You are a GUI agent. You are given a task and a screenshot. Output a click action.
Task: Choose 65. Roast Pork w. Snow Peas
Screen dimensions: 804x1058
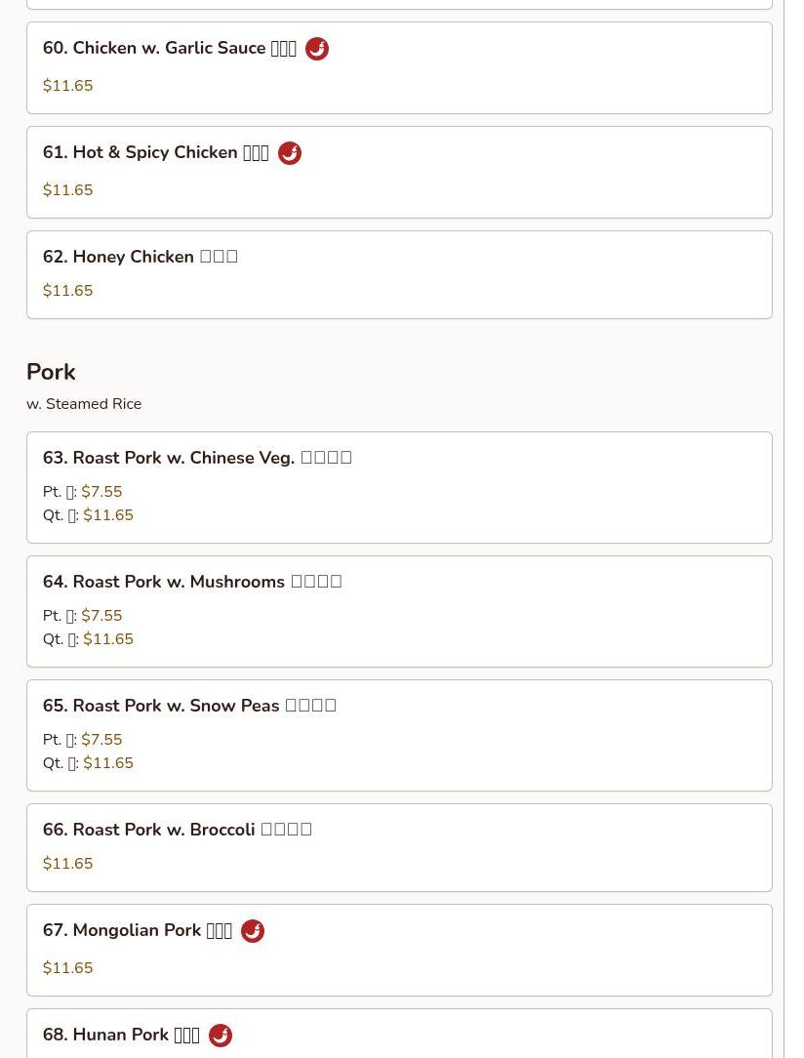[399, 736]
